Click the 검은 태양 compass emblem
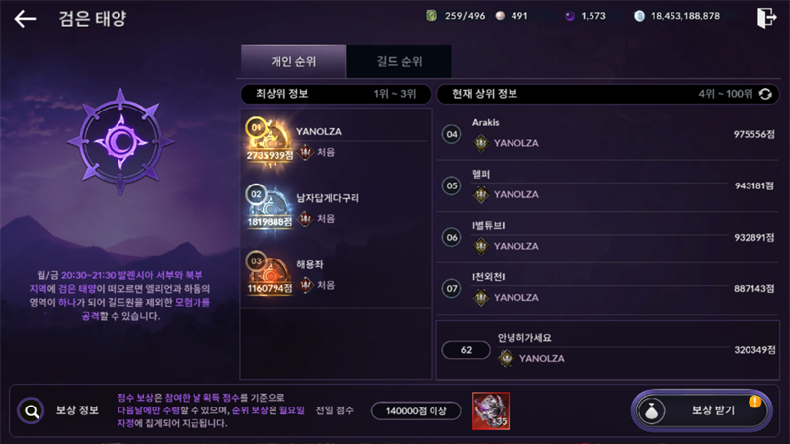Image resolution: width=790 pixels, height=444 pixels. tap(120, 141)
